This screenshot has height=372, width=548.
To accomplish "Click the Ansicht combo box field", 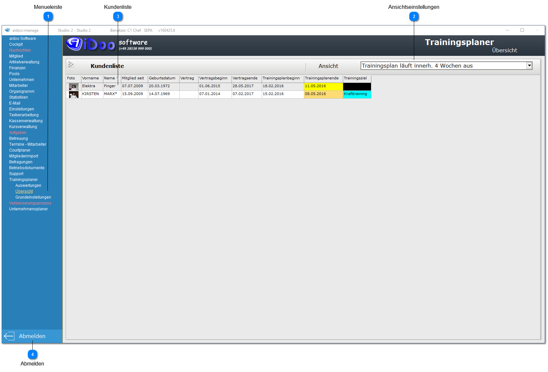I will point(446,66).
